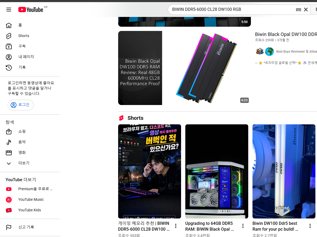Open Biwin Black Opal DW100 review thumbnail
The width and height of the screenshot is (317, 237).
click(184, 68)
